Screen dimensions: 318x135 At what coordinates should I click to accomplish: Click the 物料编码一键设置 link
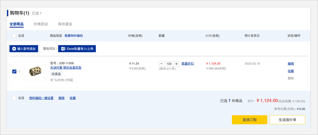coord(41,98)
